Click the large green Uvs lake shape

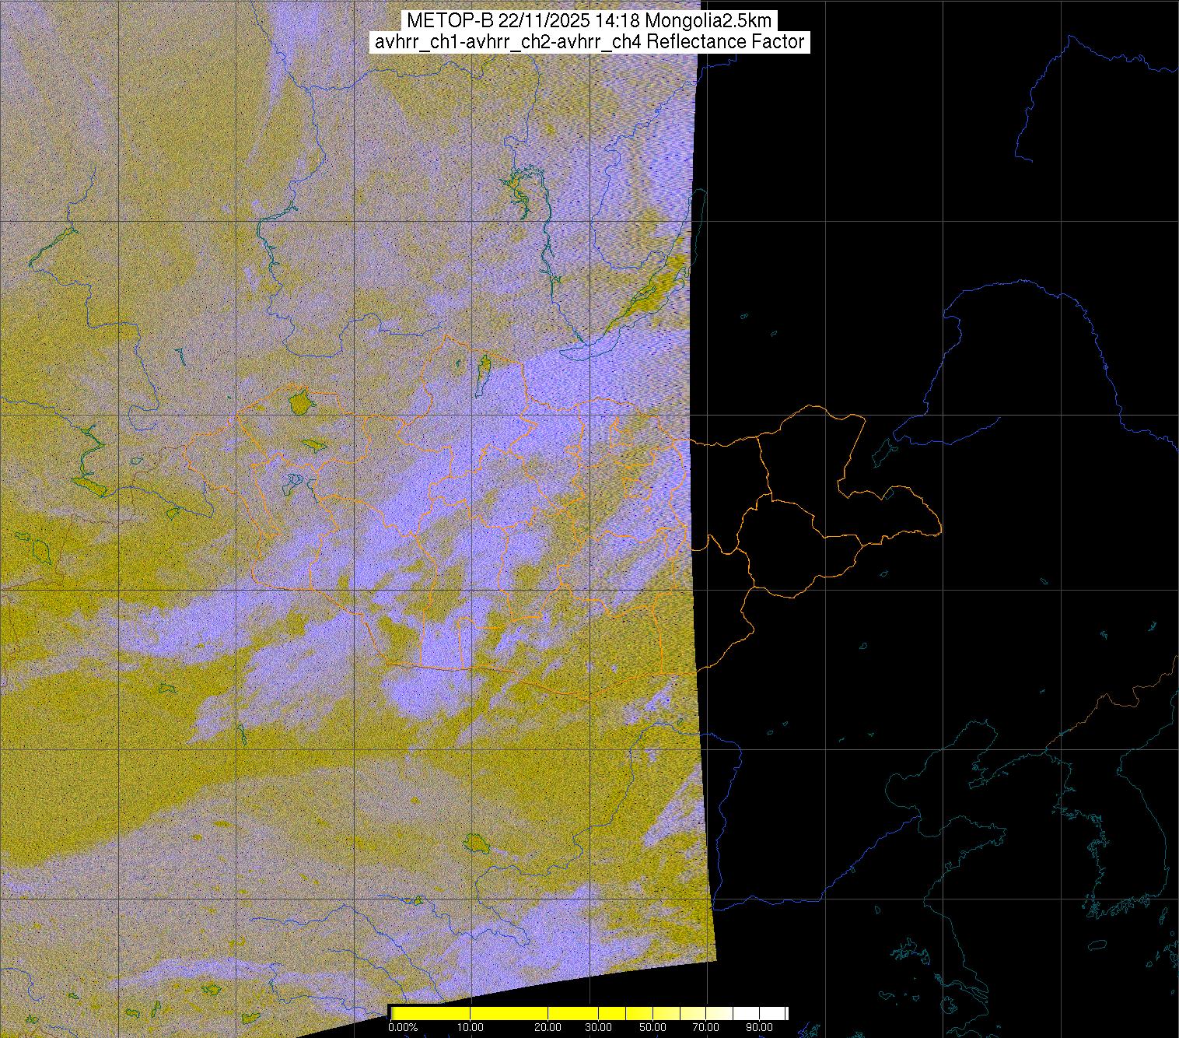click(x=299, y=403)
